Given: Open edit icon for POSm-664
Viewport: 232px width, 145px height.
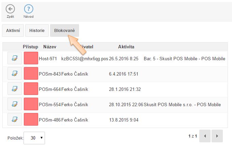Looking at the screenshot, I should point(15,89).
